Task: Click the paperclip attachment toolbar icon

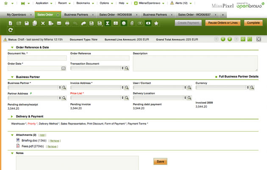Action: tap(132, 23)
